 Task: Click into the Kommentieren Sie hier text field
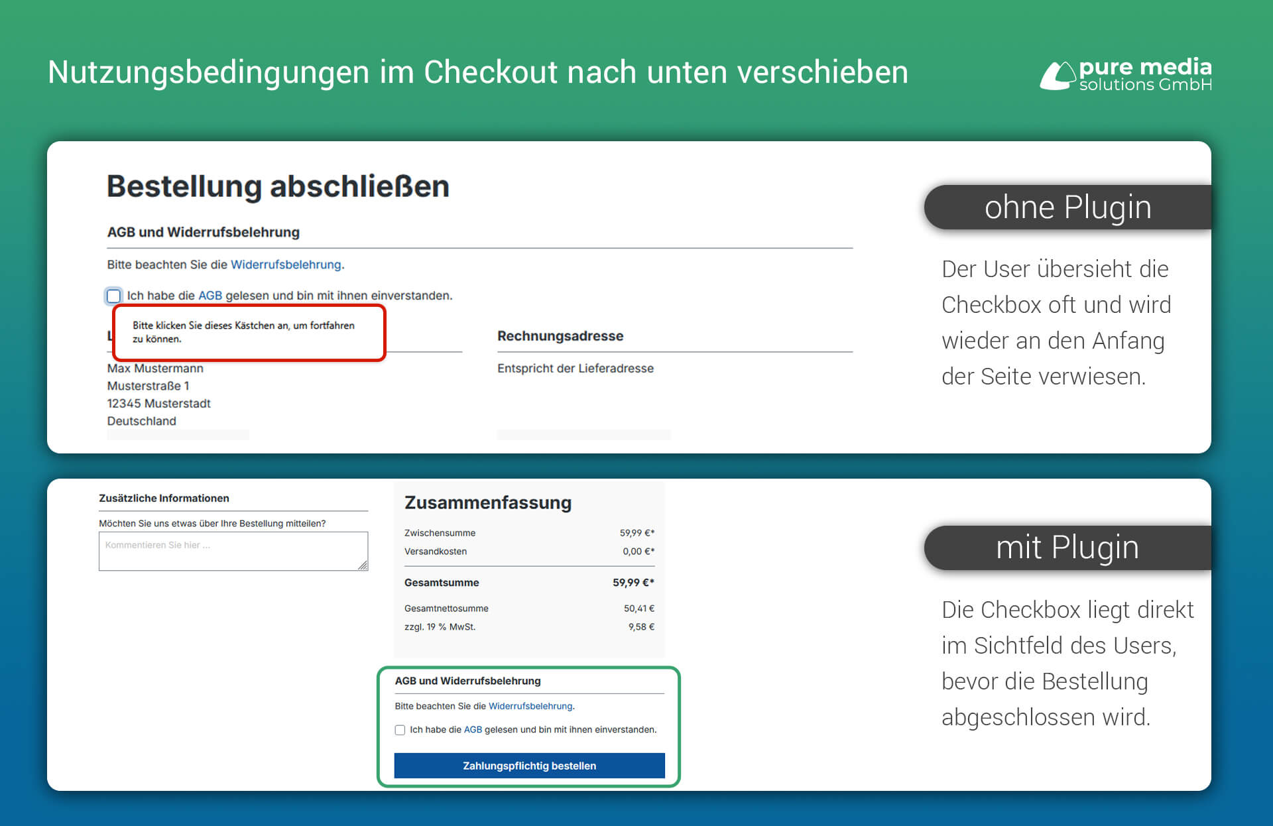pos(233,550)
